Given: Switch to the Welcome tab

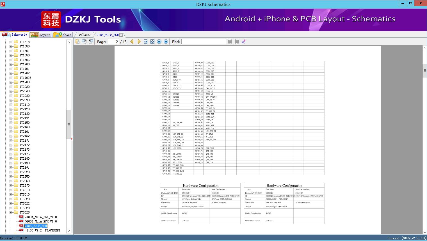Looking at the screenshot, I should [85, 35].
